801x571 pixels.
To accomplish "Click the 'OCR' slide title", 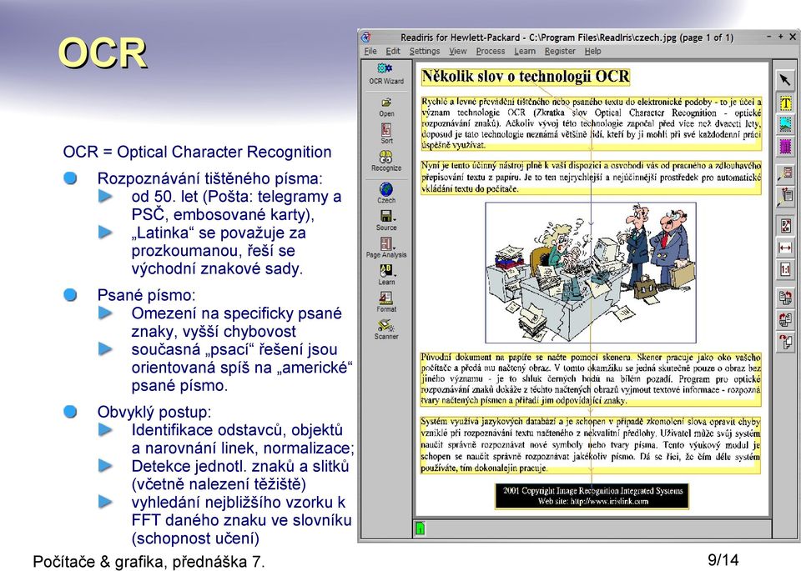I will [102, 53].
